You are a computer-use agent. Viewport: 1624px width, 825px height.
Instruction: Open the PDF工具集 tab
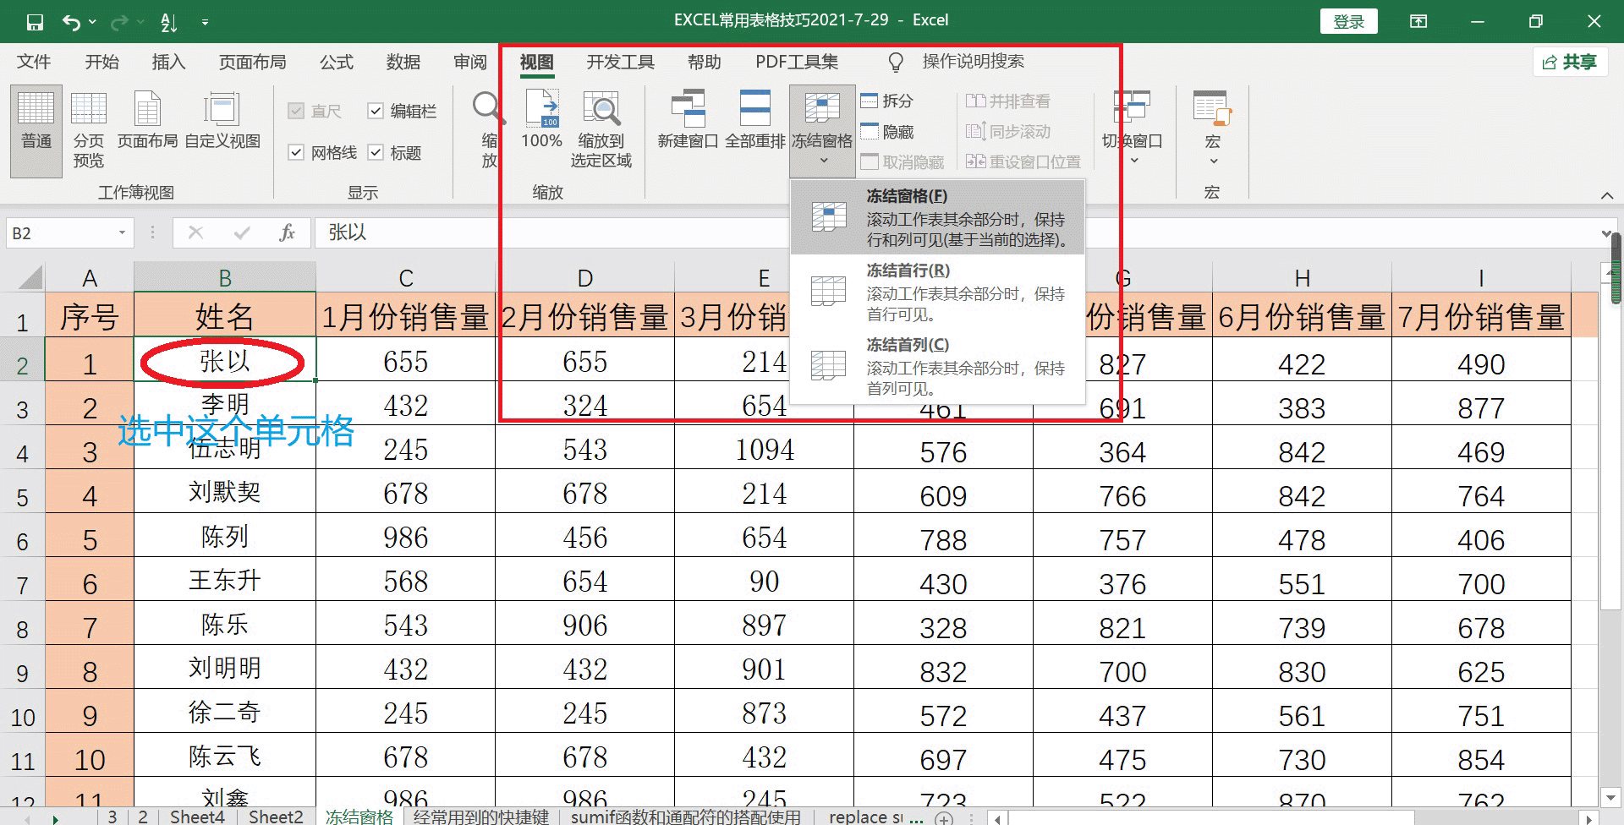pos(797,62)
